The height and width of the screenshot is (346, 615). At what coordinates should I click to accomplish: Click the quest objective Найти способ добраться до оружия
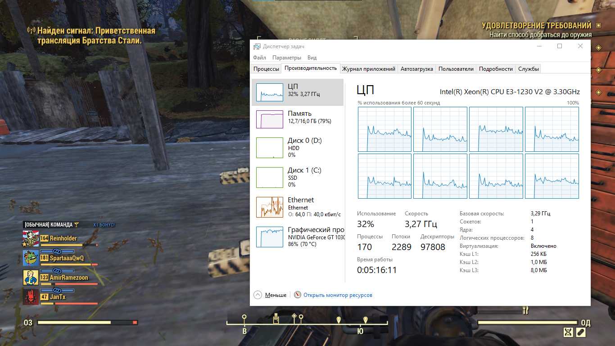click(x=541, y=35)
